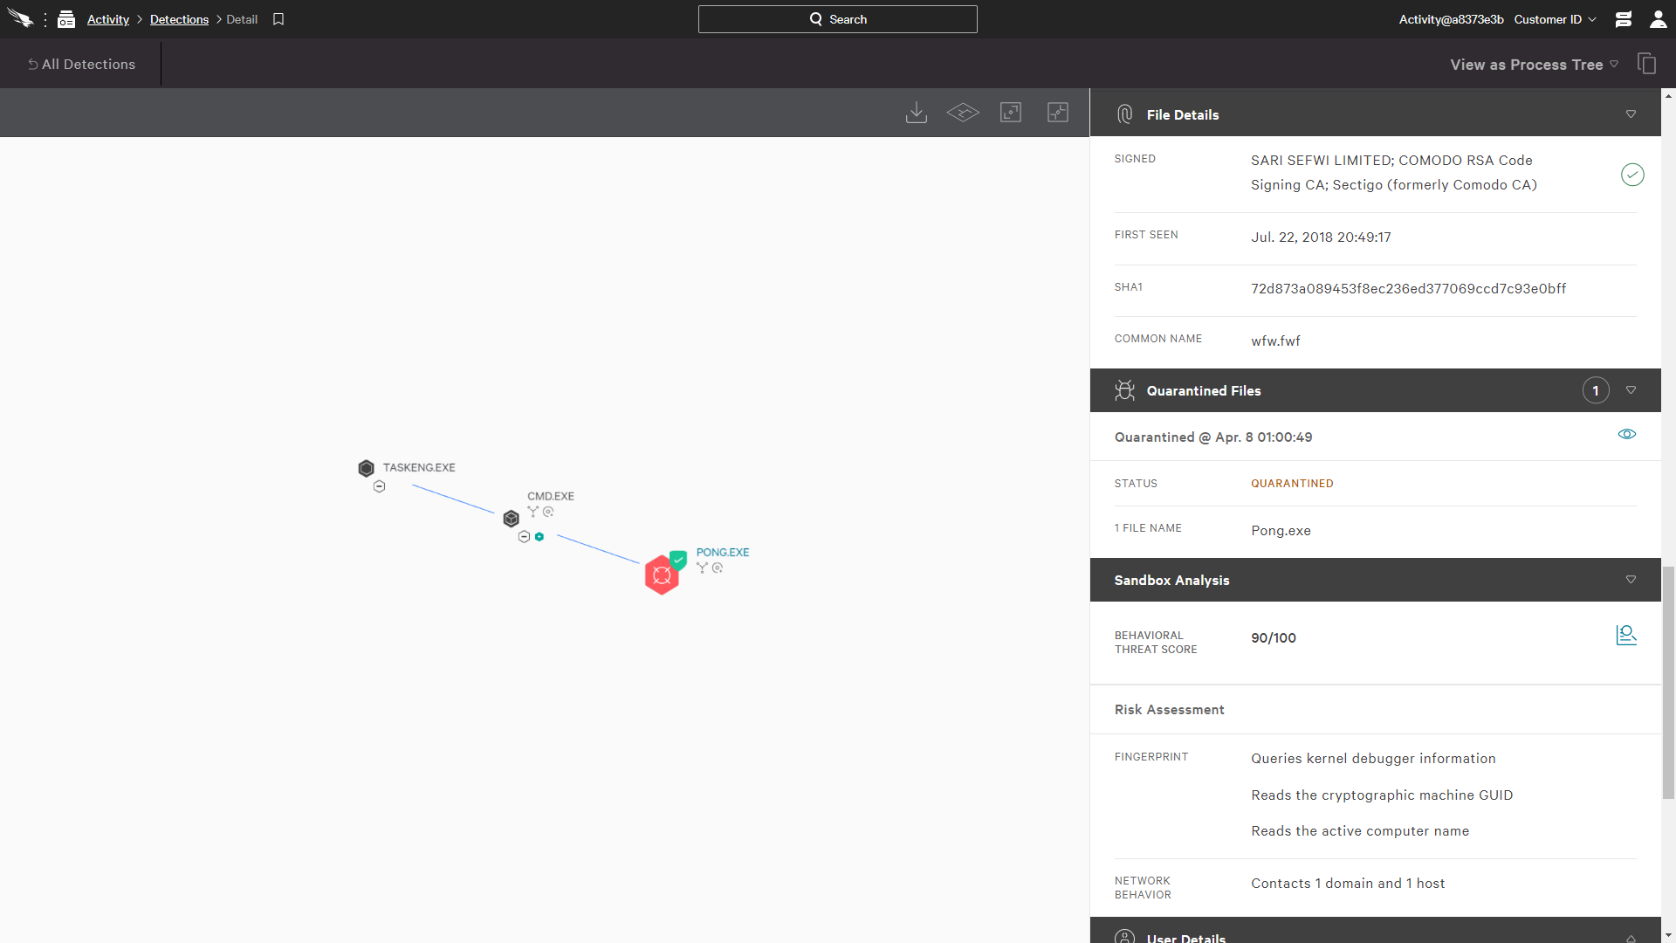
Task: Click the Pong.exe file name value
Action: pyautogui.click(x=1281, y=531)
